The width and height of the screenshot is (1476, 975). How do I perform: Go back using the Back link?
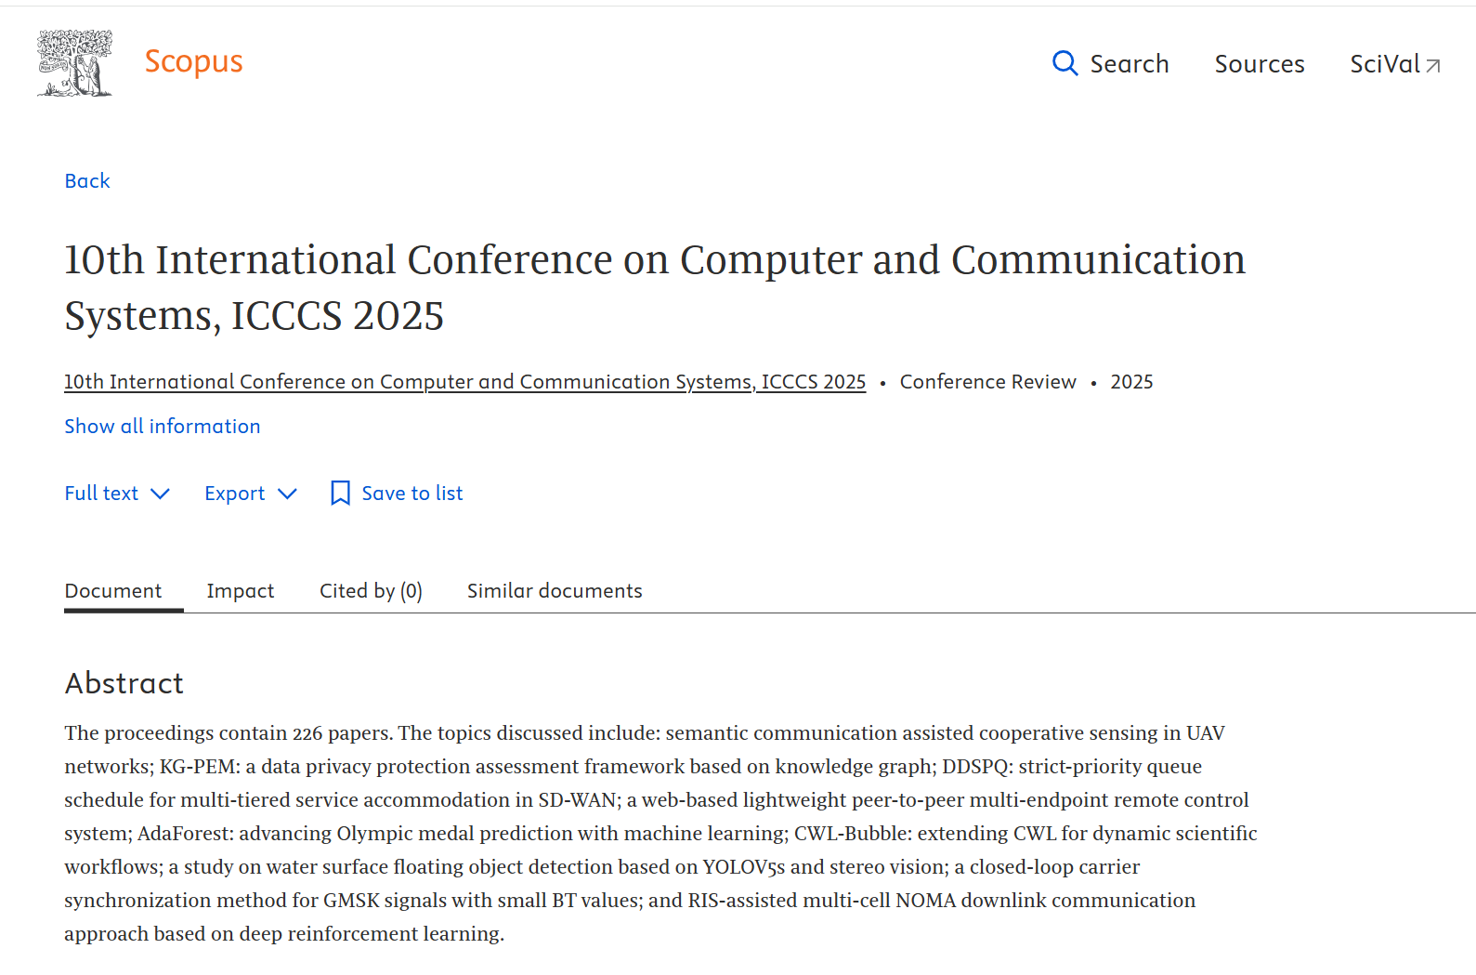(87, 181)
